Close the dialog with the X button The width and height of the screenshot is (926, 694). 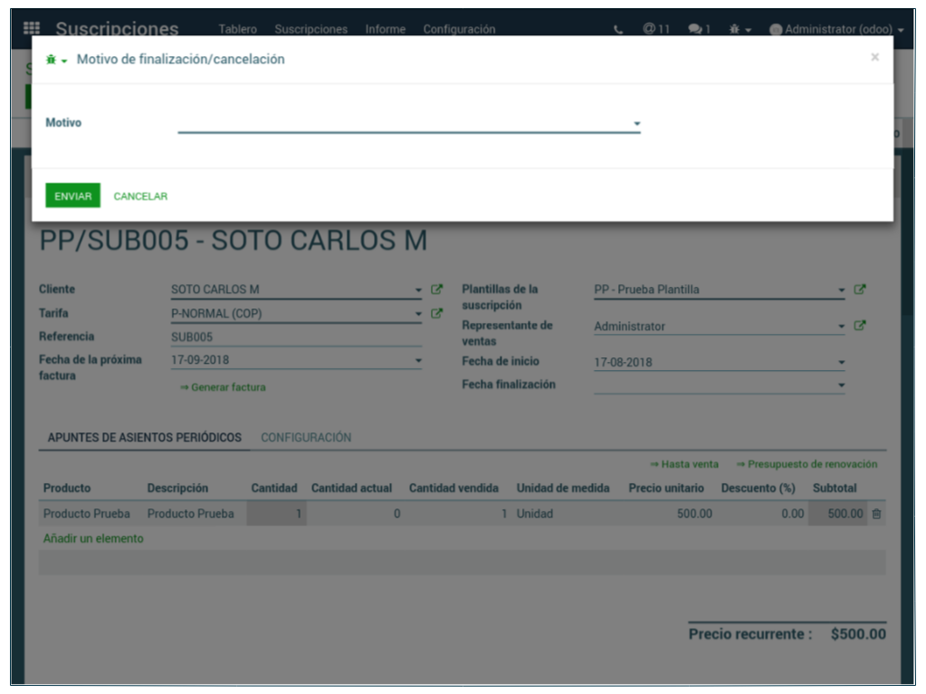pyautogui.click(x=874, y=57)
